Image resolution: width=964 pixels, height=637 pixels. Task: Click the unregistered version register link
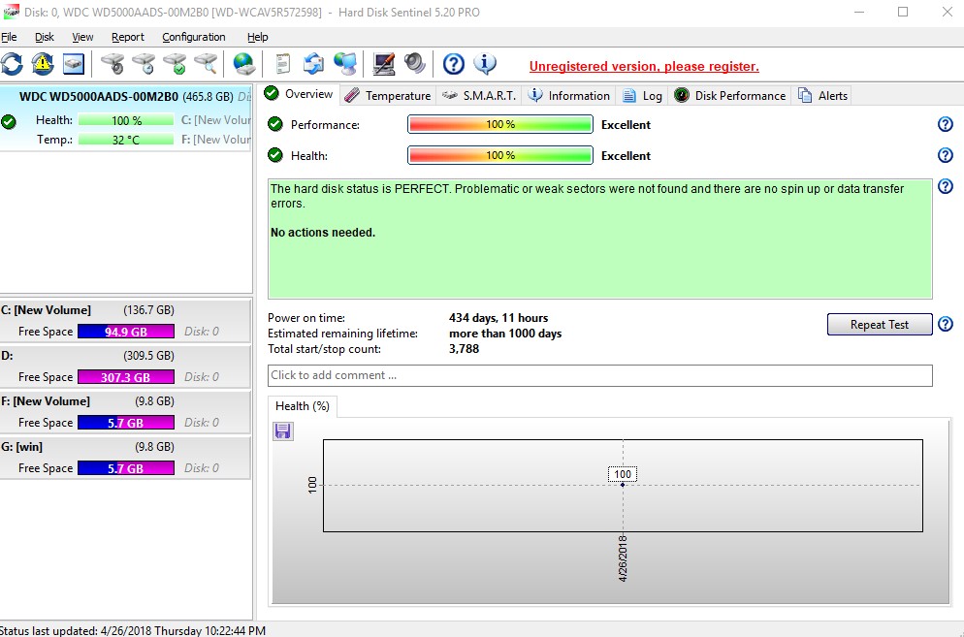[644, 67]
